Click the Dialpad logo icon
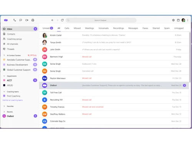 (6, 20)
